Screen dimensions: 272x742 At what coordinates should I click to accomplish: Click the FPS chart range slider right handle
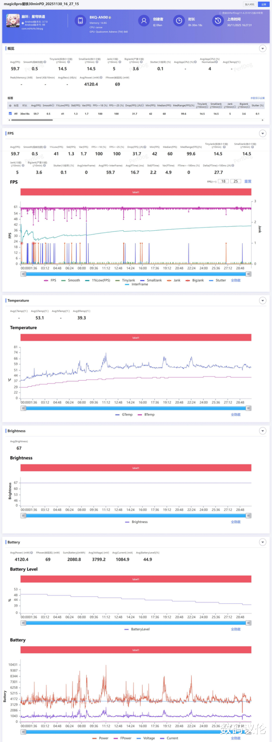click(249, 274)
